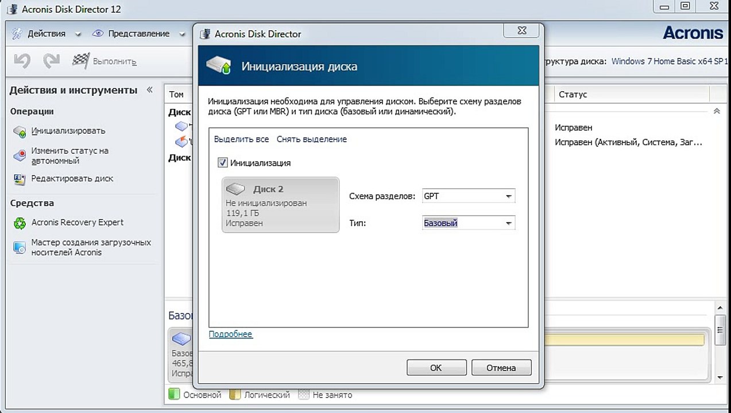Click the Acronis Recovery Expert icon
This screenshot has width=731, height=413.
point(20,223)
